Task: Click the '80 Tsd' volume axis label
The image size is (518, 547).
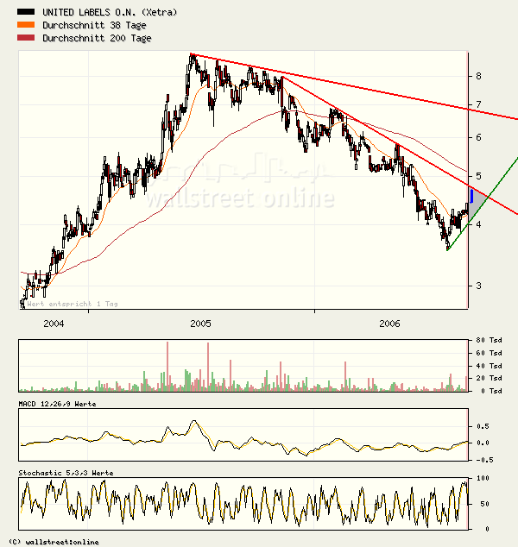Action: pos(489,340)
